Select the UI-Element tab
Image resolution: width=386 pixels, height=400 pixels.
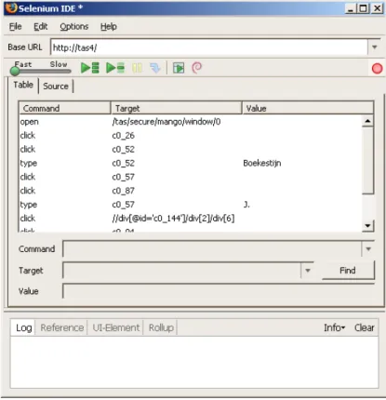(x=116, y=327)
